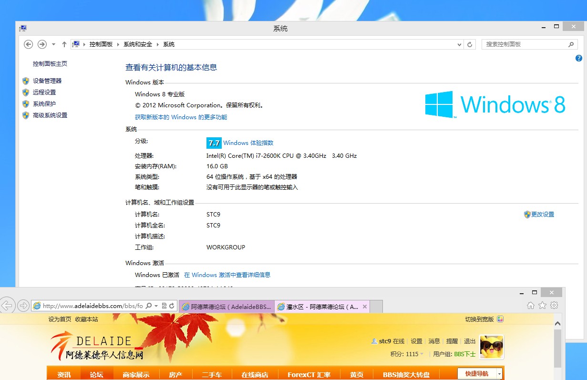
Task: Select the 阿德莱德论坛 AdelaideBBS tab
Action: pos(227,307)
